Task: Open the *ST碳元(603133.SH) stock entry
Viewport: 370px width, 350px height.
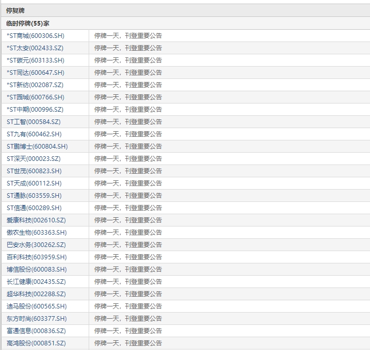Action: pyautogui.click(x=35, y=60)
